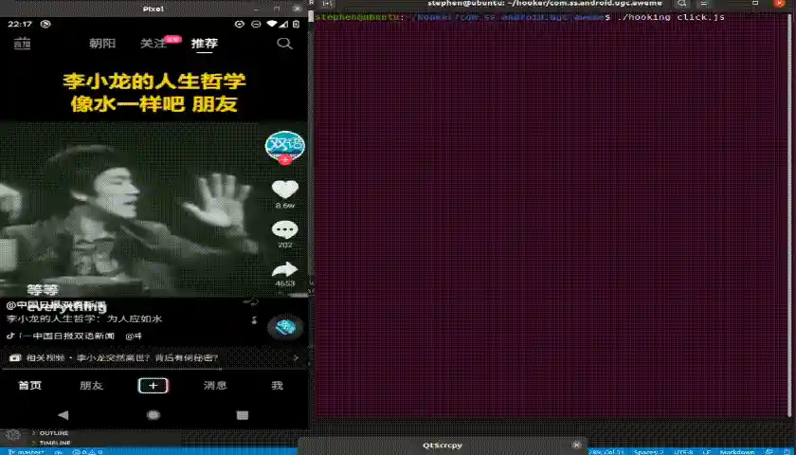Click the line and column status item

point(606,451)
